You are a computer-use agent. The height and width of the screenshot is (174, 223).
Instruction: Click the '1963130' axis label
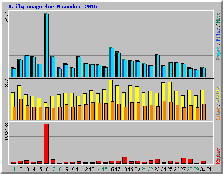tap(7, 132)
